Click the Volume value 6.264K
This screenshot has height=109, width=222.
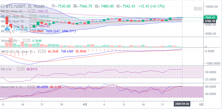[x=37, y=40]
